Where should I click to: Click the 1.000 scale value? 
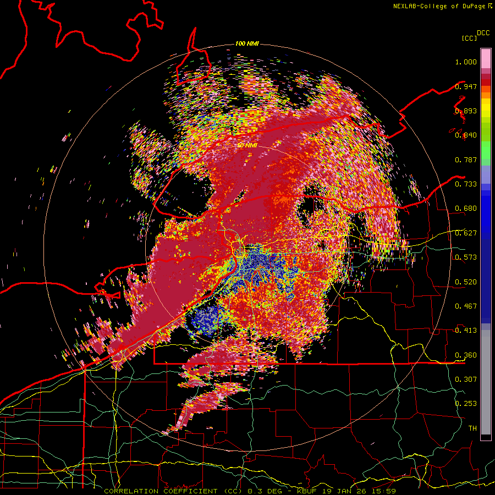(466, 62)
